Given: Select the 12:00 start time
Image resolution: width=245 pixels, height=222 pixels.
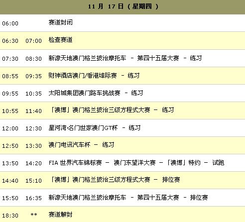Looking at the screenshot, I should [x=10, y=128].
